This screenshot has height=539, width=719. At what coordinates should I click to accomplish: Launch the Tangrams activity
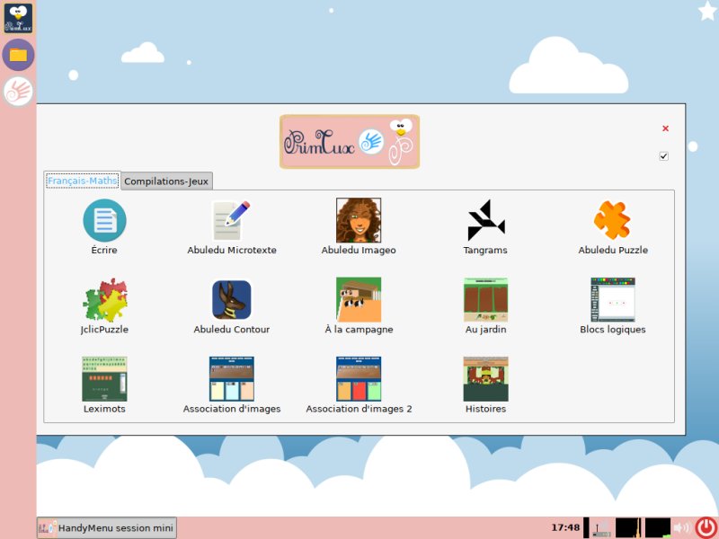[x=484, y=218]
